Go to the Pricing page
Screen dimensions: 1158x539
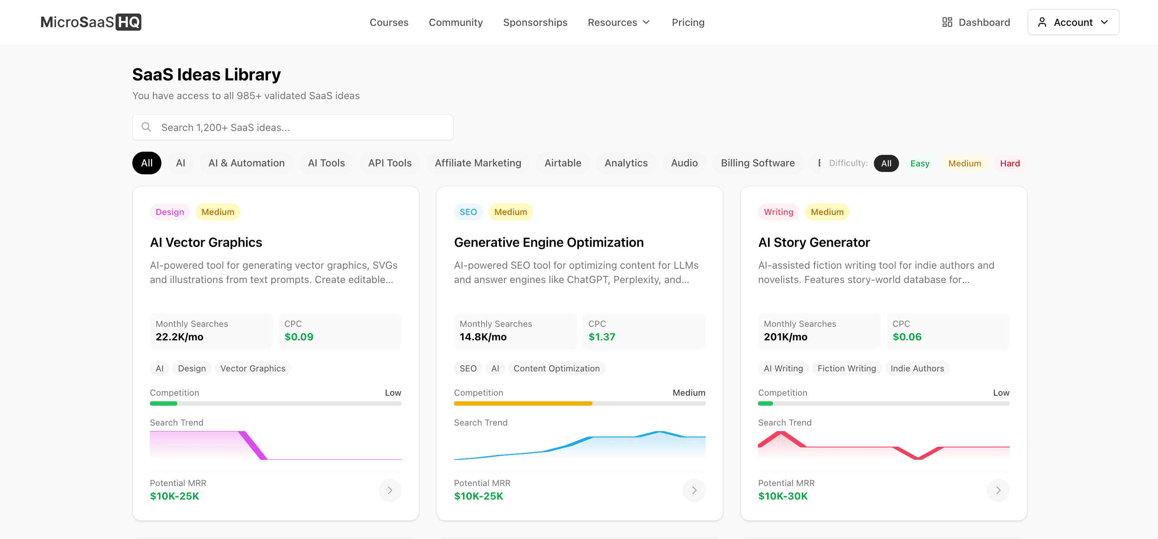coord(687,22)
